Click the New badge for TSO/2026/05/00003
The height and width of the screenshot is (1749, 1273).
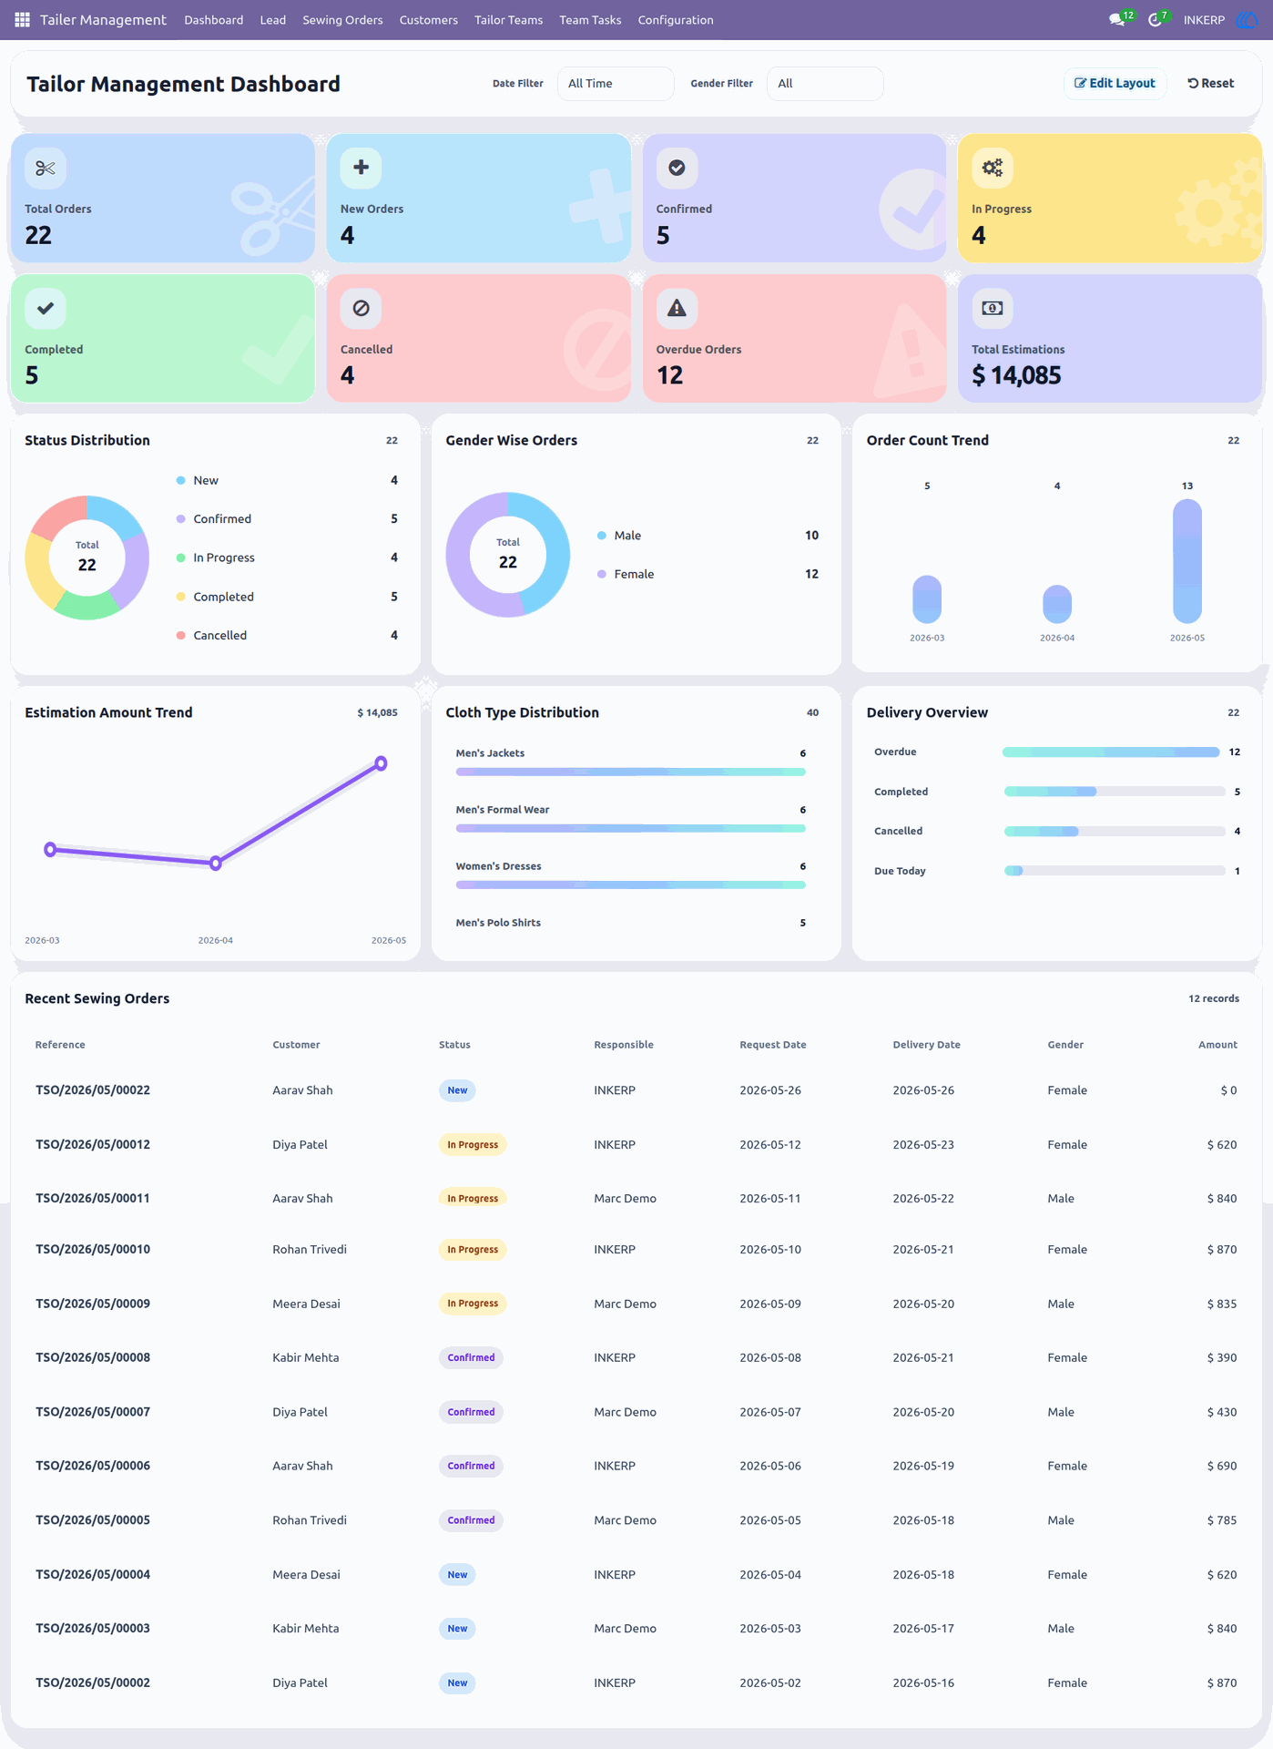tap(457, 1629)
